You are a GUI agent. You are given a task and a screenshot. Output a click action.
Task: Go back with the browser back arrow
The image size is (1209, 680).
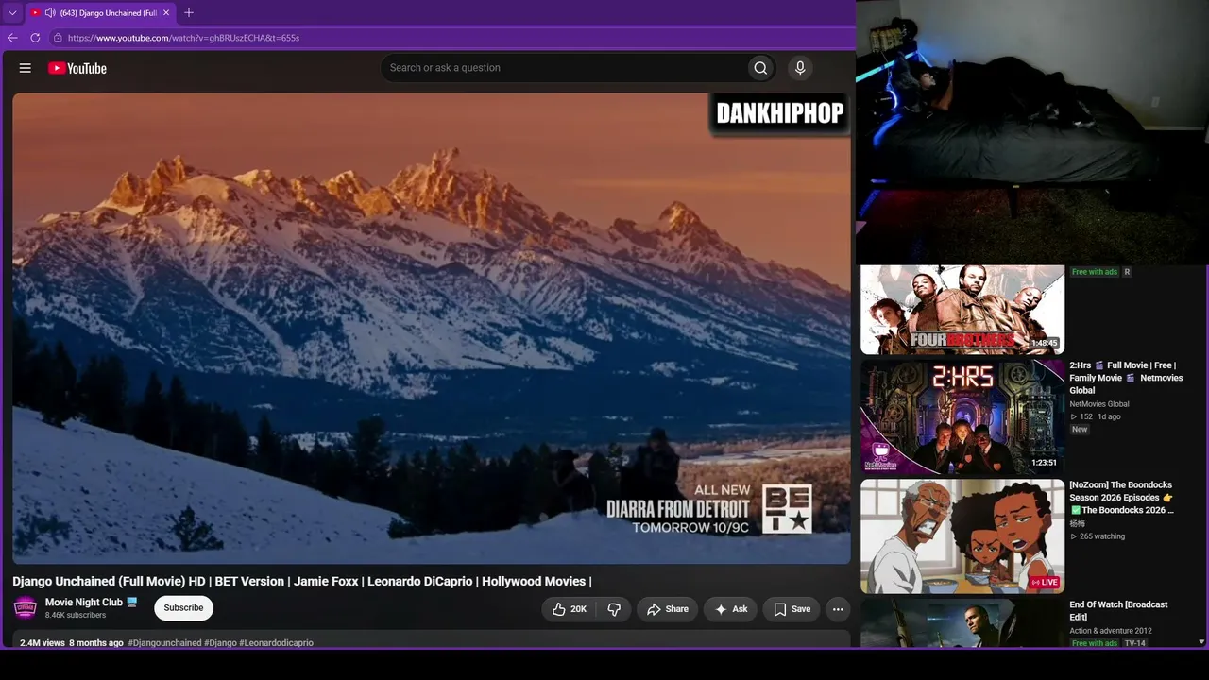[x=12, y=38]
